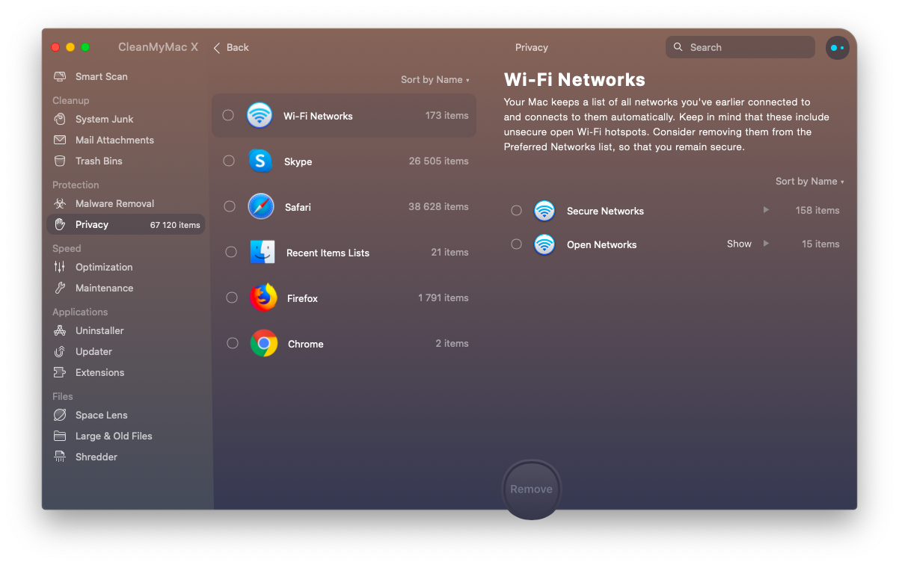Image resolution: width=899 pixels, height=565 pixels.
Task: Tick the Secure Networks checkbox
Action: [516, 211]
